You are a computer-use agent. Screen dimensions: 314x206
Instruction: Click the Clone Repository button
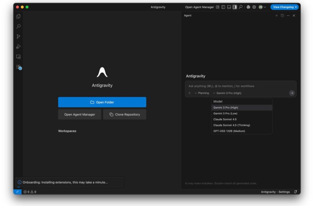(125, 115)
